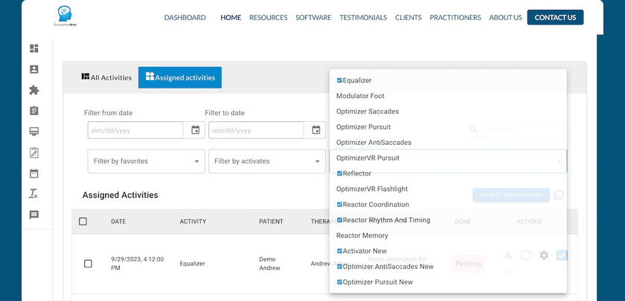Open PRACTITIONERS nav item
625x301 pixels.
(455, 18)
